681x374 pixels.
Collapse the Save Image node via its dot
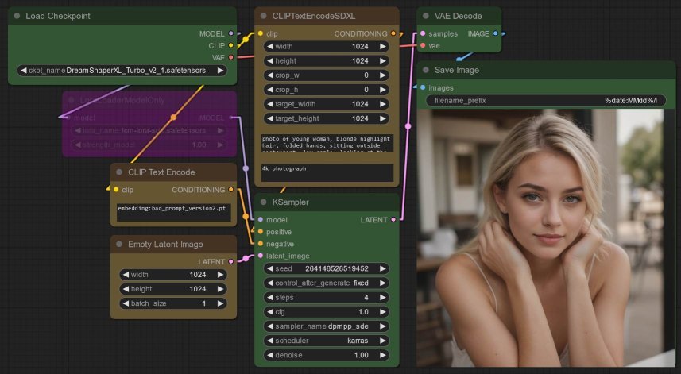click(x=426, y=70)
